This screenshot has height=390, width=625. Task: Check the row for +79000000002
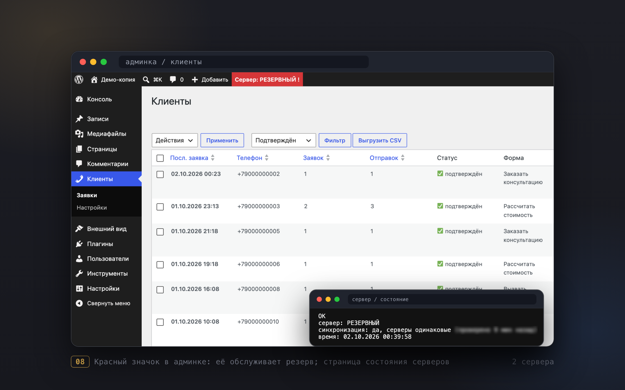pos(160,174)
